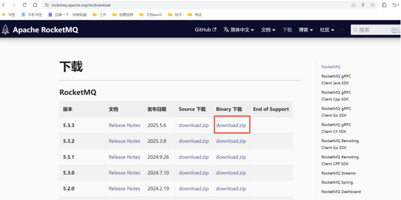Image resolution: width=401 pixels, height=200 pixels.
Task: Click the browser forward arrow
Action: tap(14, 5)
